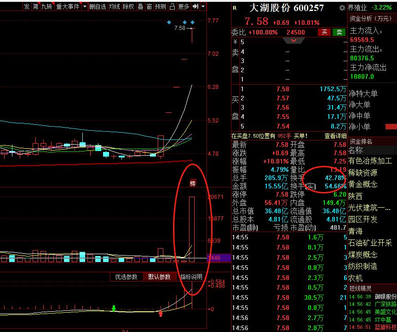Viewport: 397px width, 332px height.
Task: Show 重大事件 major events
Action: pos(68,6)
